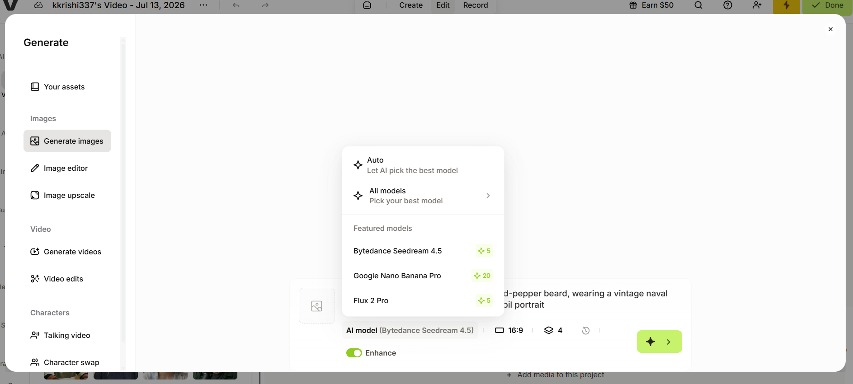853x384 pixels.
Task: Open the search magnifier icon
Action: (x=698, y=5)
